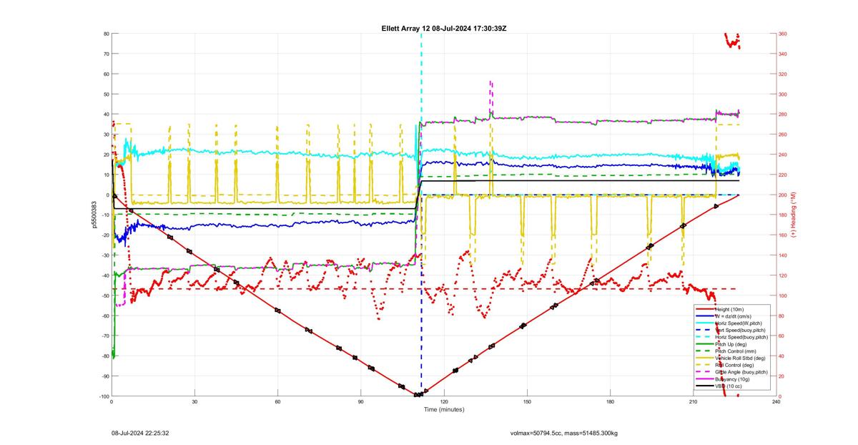
Task: Click the "Pitch Control (mm)" legend entry
Action: tap(736, 351)
